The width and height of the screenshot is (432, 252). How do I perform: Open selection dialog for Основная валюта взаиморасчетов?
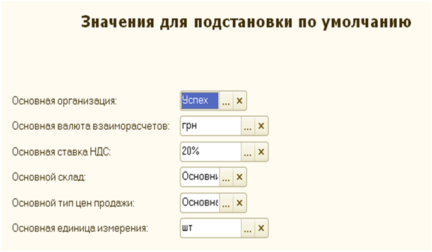[x=247, y=126]
